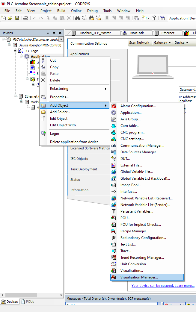Collapse the PLC Logic tree node
Image resolution: width=196 pixels, height=312 pixels.
(15, 50)
